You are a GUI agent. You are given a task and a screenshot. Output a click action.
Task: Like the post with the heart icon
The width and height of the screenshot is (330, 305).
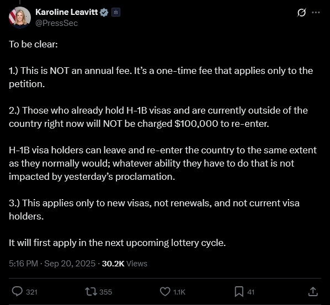click(165, 292)
